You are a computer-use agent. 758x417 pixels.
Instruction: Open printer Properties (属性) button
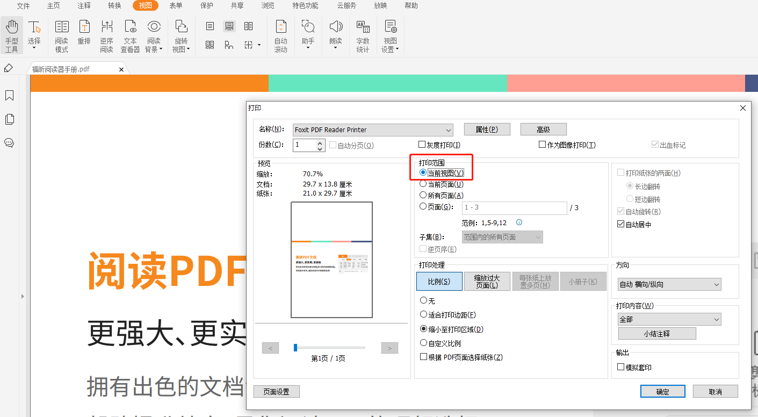tap(487, 130)
